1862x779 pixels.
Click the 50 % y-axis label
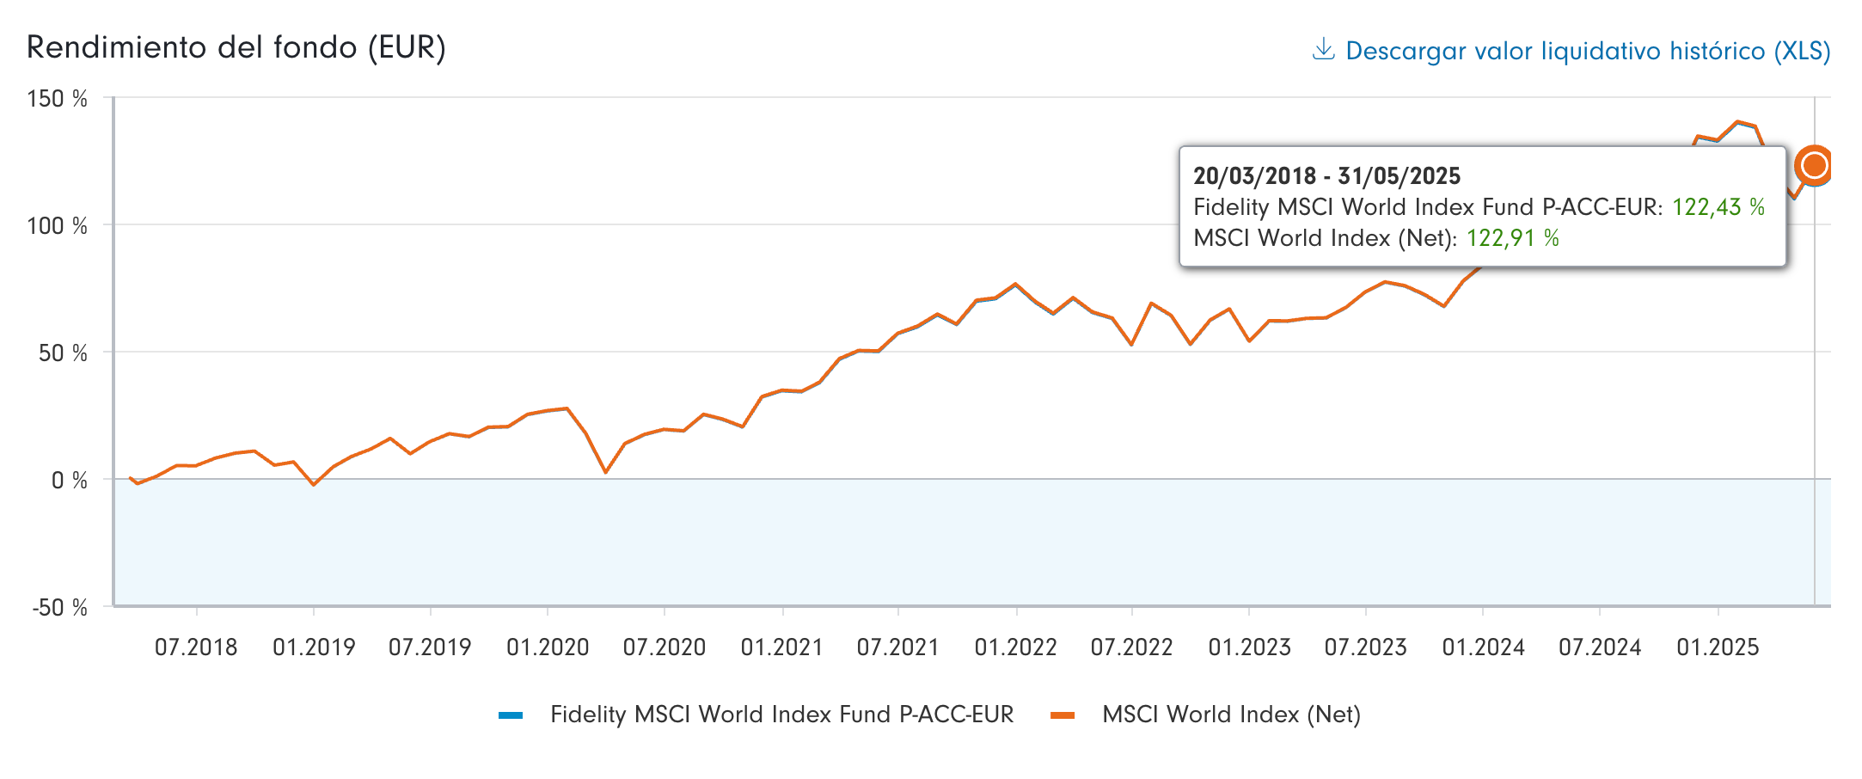(x=63, y=353)
